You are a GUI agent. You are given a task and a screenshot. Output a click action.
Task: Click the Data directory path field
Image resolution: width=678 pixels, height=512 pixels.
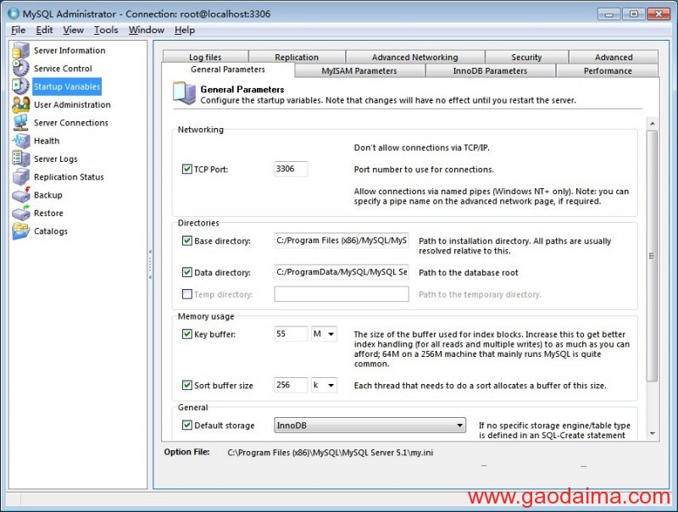coord(342,272)
